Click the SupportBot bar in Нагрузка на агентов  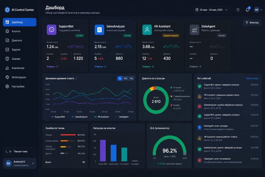103,150
